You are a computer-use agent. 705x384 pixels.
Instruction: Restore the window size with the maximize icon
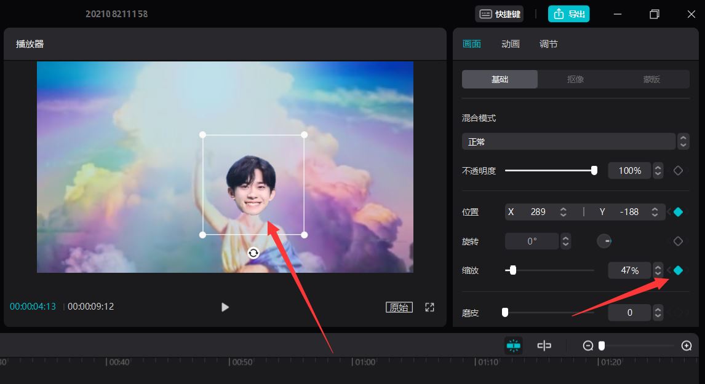(654, 14)
